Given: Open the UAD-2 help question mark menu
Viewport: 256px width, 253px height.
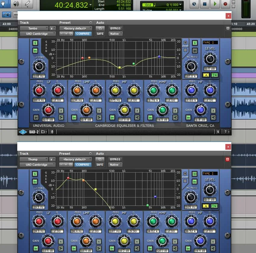Looking at the screenshot, I should [226, 132].
